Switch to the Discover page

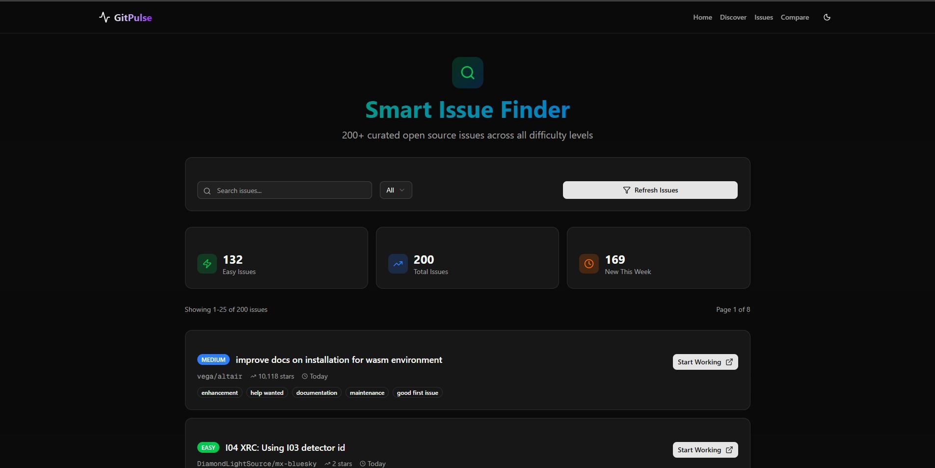733,17
